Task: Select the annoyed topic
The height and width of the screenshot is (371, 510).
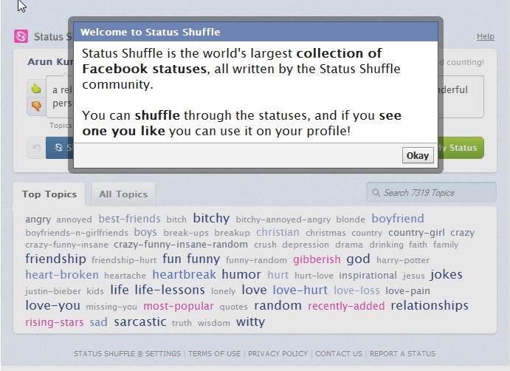Action: tap(74, 219)
